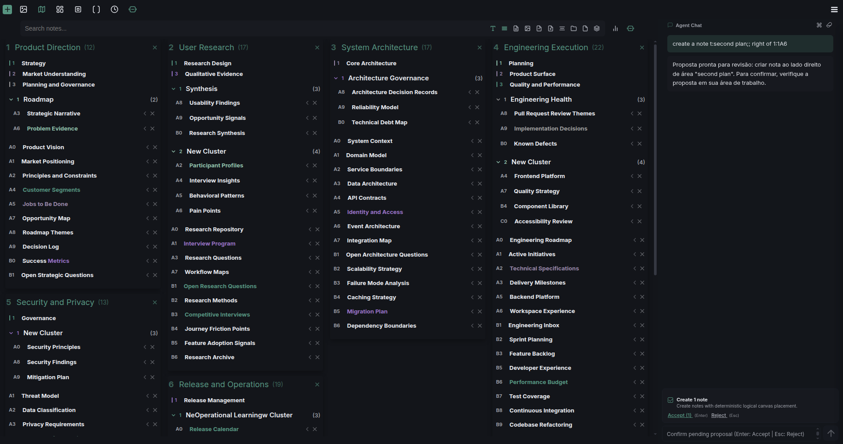Click the image filter icon in search bar

click(528, 28)
